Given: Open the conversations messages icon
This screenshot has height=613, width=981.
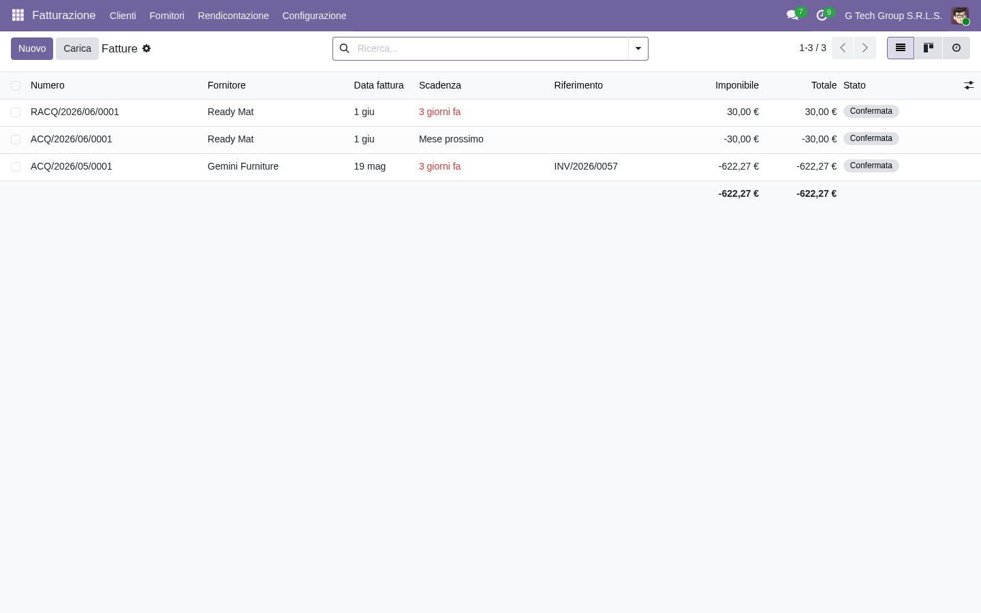Looking at the screenshot, I should pyautogui.click(x=792, y=15).
